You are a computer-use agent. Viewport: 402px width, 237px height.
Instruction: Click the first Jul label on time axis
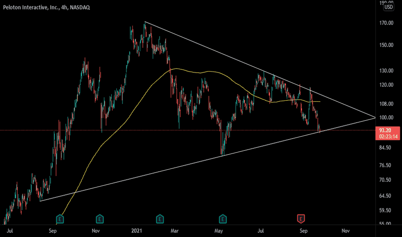(10, 231)
